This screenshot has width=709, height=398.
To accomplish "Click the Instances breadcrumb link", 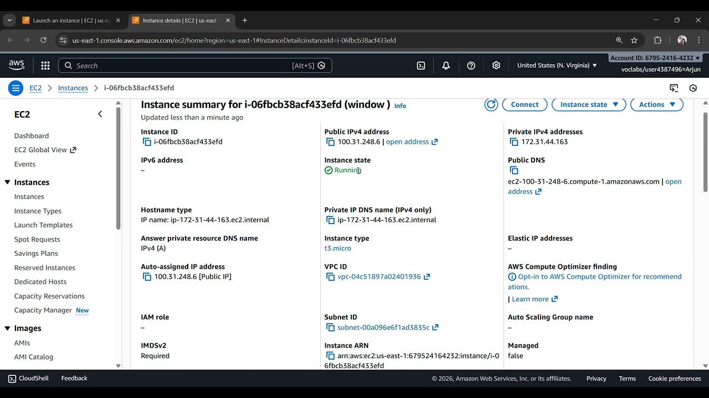I will click(x=73, y=88).
